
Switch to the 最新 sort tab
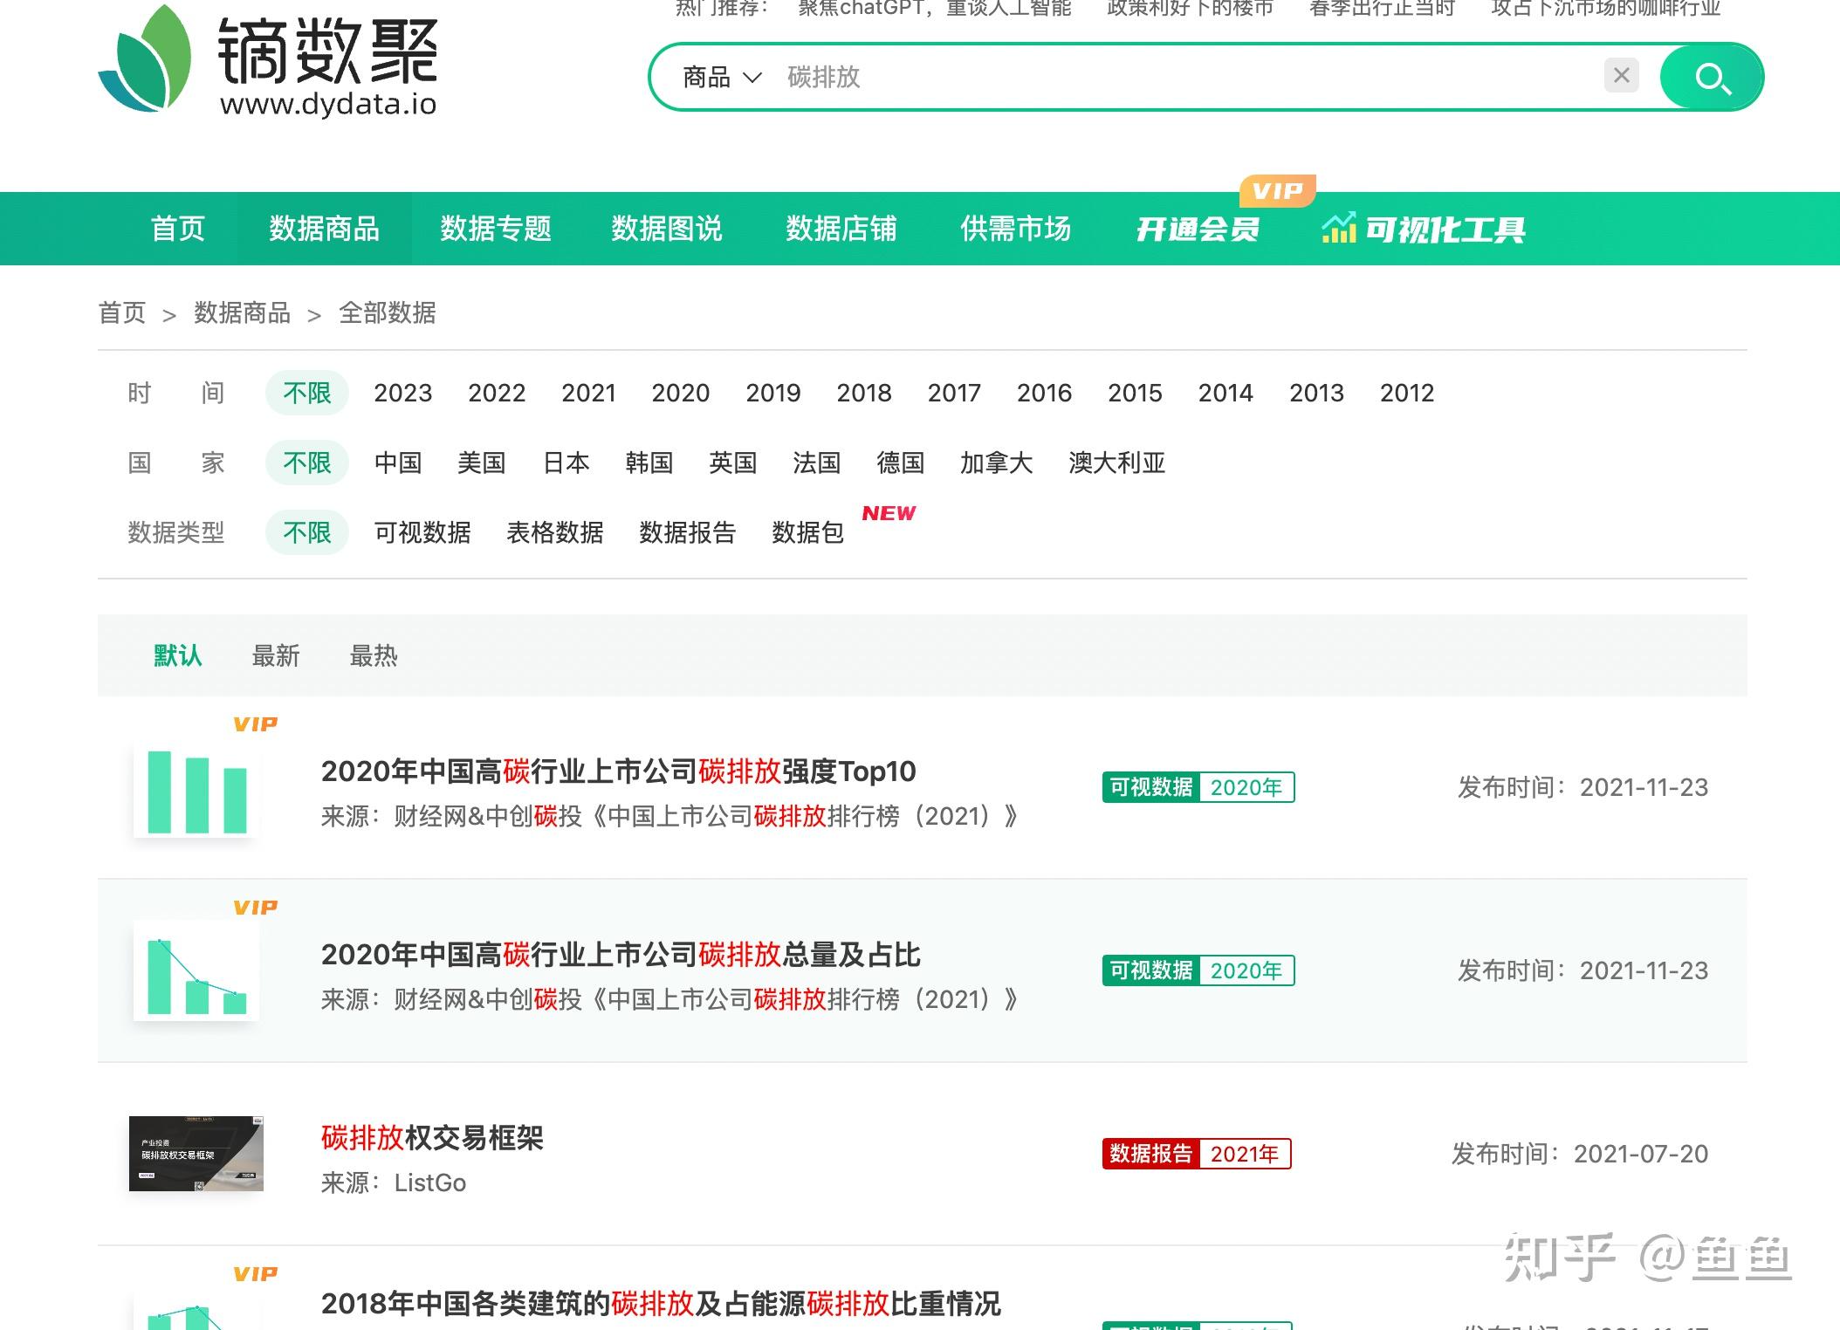277,655
